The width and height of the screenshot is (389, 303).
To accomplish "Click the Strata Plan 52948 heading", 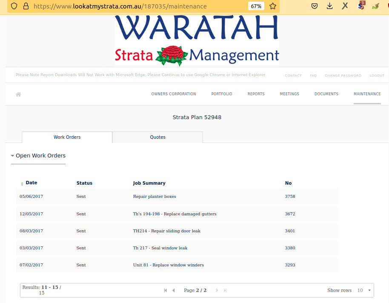I will [197, 117].
